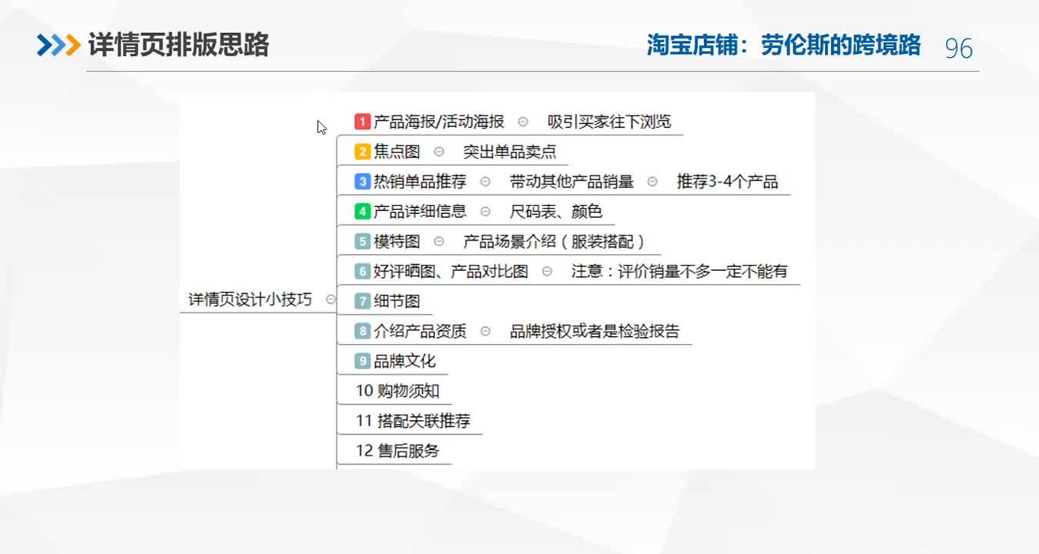Select the 12 售后服务 topic
Image resolution: width=1039 pixels, height=554 pixels.
(x=397, y=451)
